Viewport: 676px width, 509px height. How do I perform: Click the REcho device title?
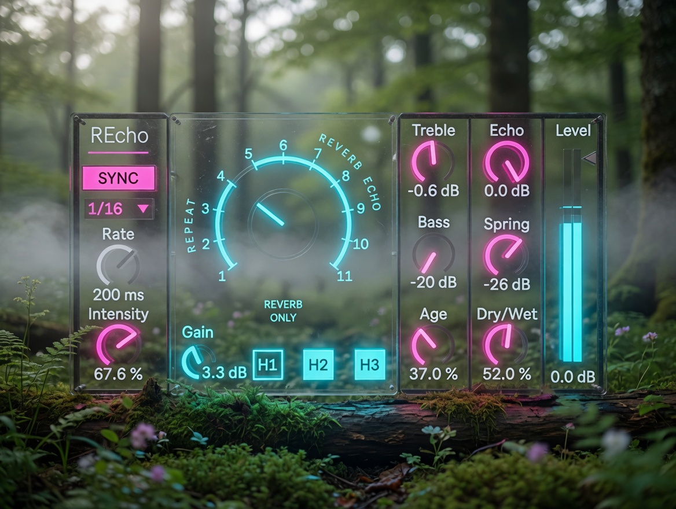(119, 136)
